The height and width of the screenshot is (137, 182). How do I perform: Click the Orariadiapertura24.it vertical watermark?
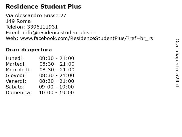click(x=177, y=63)
